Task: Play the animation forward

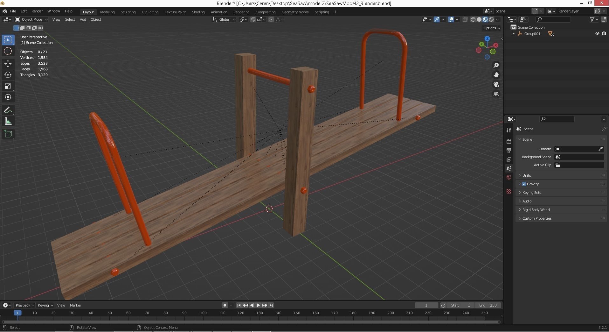Action: [x=258, y=305]
